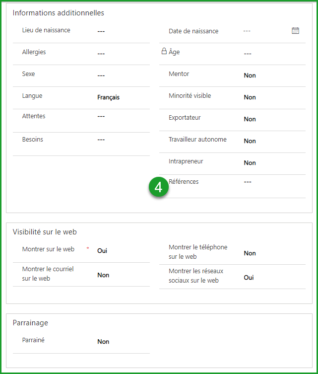This screenshot has width=318, height=374.
Task: Toggle Montrer le courriel sur le web
Action: point(103,275)
